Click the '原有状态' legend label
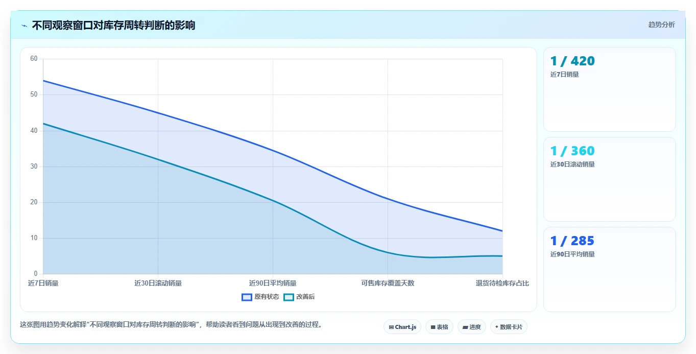The height and width of the screenshot is (354, 696). [x=267, y=297]
